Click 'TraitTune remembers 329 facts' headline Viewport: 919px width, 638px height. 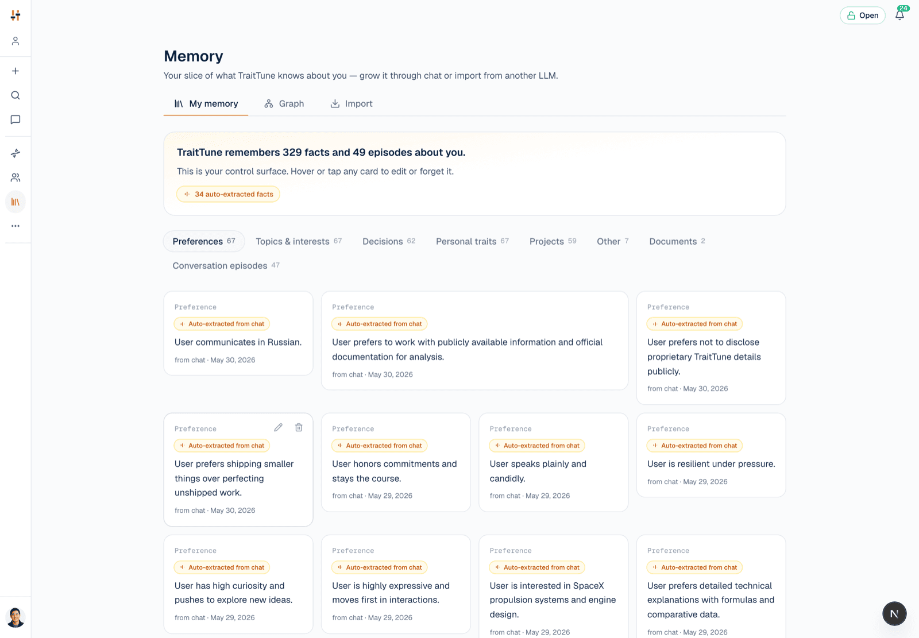[321, 153]
